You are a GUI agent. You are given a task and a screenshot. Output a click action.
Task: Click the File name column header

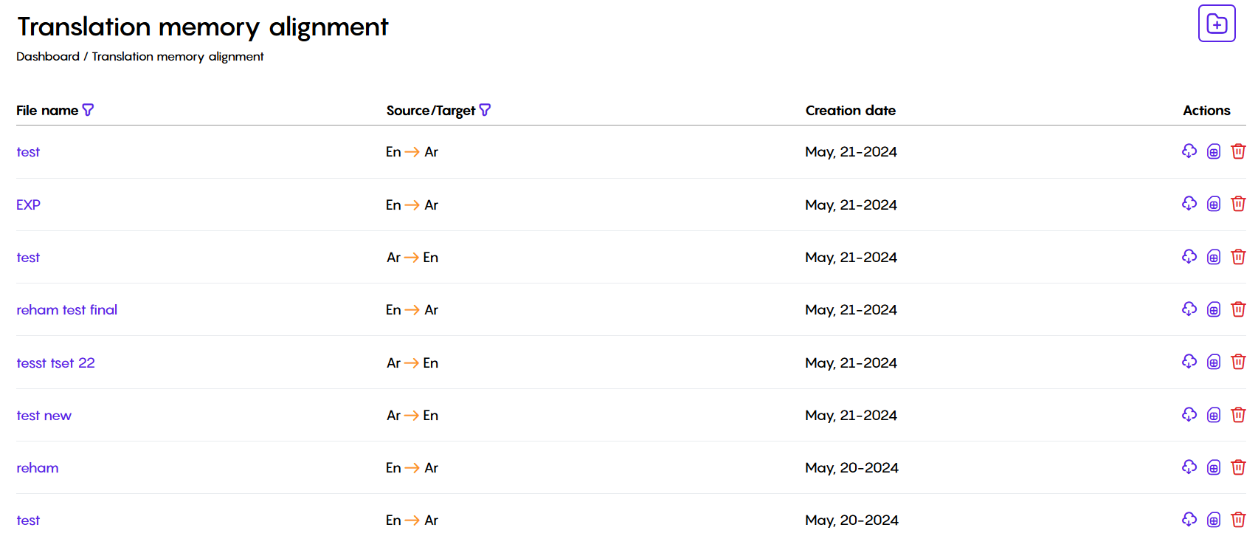point(47,110)
